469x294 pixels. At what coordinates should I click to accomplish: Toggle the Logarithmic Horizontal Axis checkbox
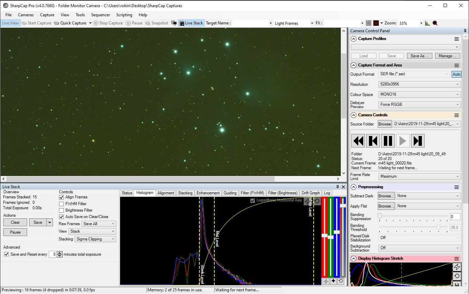pyautogui.click(x=252, y=200)
